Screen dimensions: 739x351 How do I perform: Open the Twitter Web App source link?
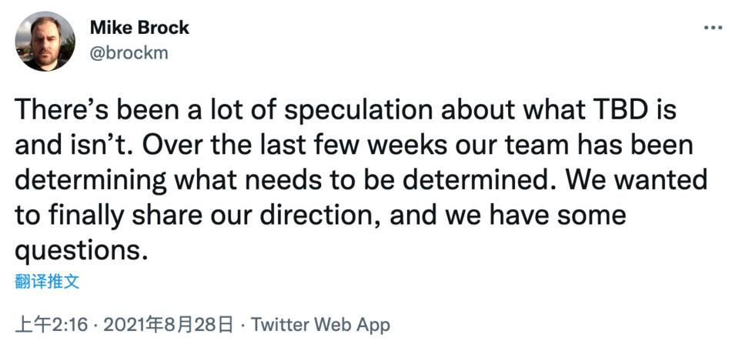(x=320, y=325)
